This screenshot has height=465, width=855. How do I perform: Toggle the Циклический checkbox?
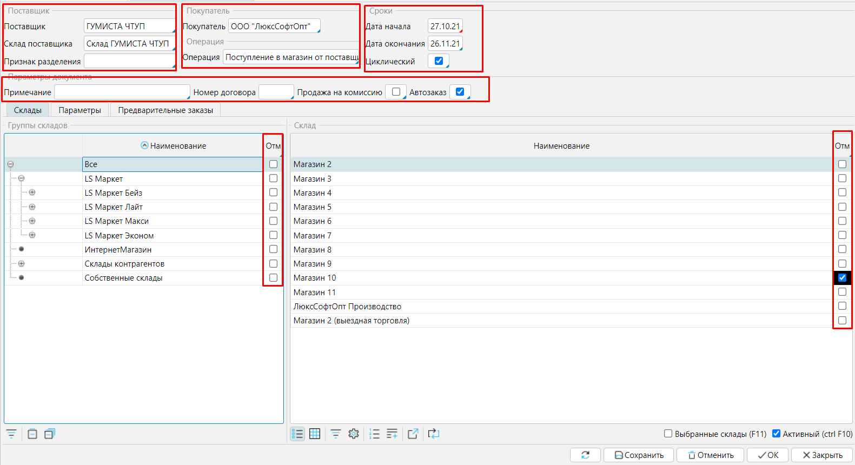439,61
